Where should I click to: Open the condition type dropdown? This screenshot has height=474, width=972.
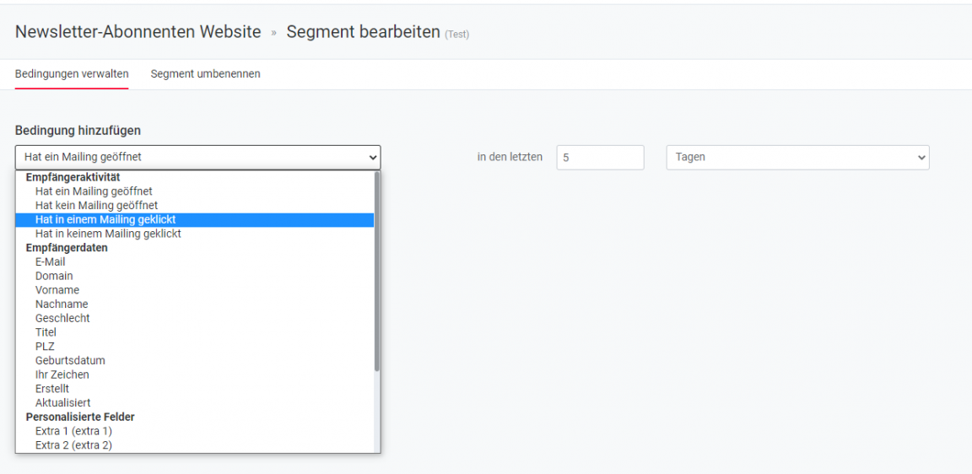197,157
